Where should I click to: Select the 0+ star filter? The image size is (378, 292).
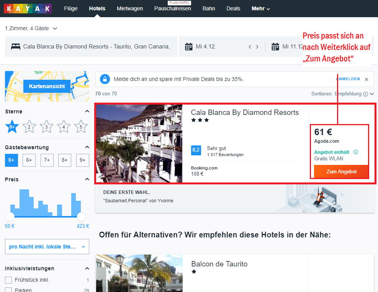pyautogui.click(x=12, y=127)
